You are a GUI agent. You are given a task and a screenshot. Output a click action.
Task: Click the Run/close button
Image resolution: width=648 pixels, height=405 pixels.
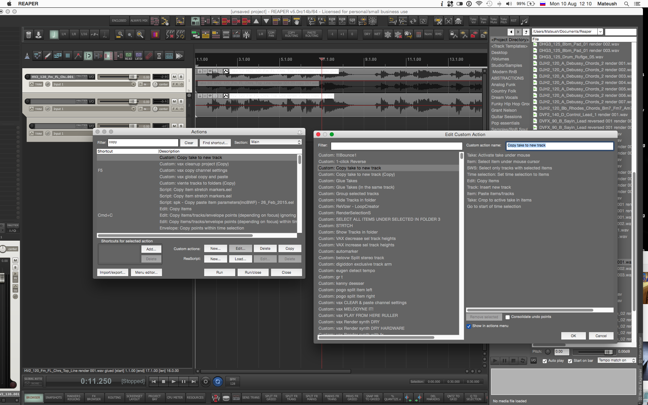click(x=253, y=272)
